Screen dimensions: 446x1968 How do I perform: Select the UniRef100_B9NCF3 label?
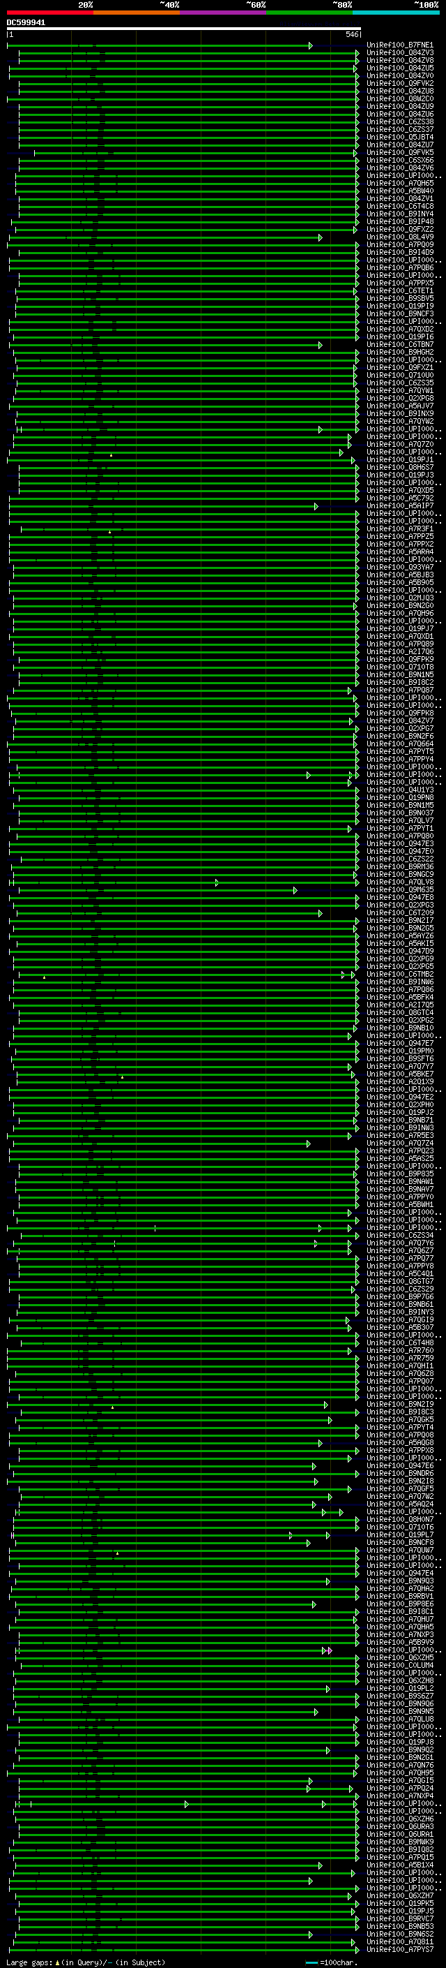click(x=400, y=314)
